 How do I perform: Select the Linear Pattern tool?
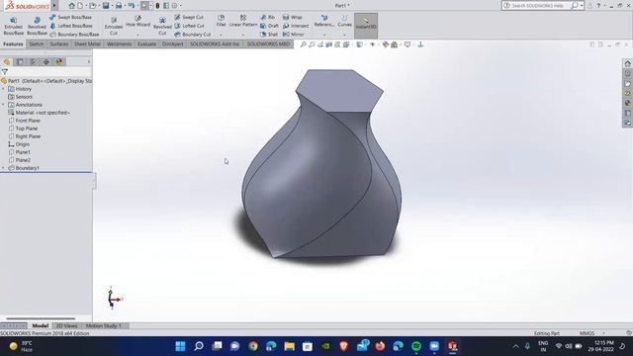point(243,22)
